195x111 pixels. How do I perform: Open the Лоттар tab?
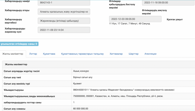click(x=33, y=54)
